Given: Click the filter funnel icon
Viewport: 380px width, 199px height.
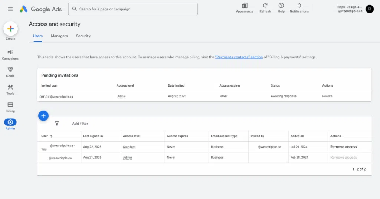Looking at the screenshot, I should coord(57,124).
